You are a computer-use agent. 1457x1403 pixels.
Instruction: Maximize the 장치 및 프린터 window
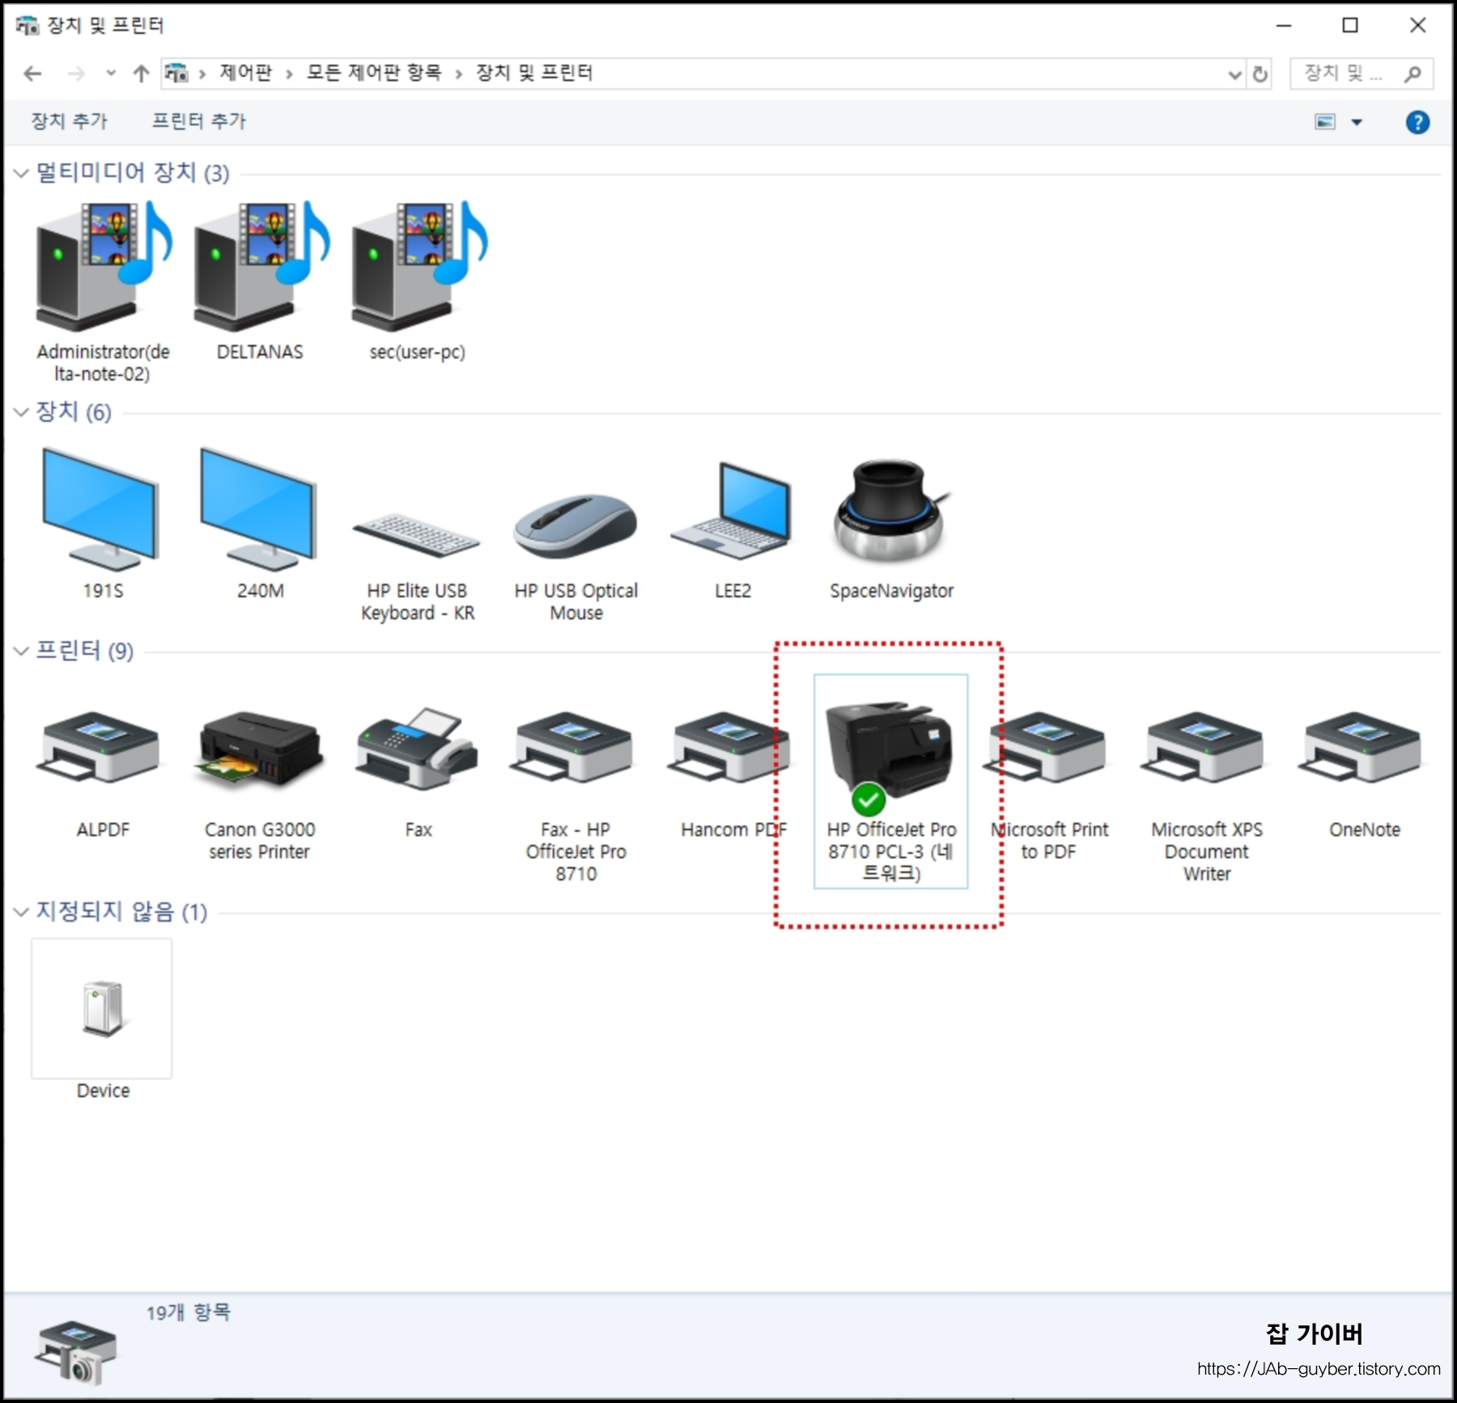coord(1350,25)
